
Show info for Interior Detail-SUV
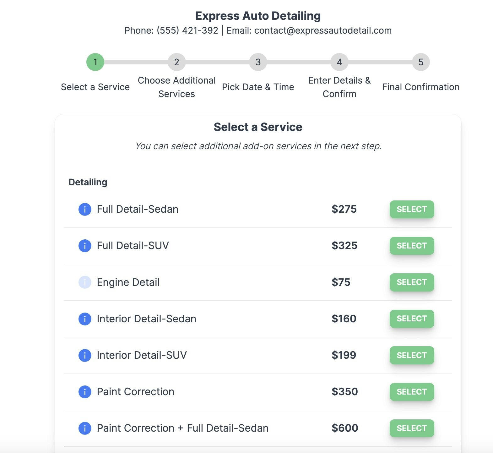click(85, 355)
